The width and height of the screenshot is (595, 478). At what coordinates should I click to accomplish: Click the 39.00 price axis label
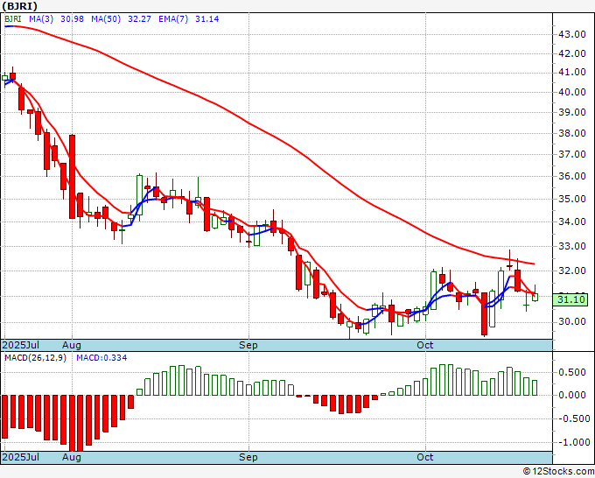[572, 112]
